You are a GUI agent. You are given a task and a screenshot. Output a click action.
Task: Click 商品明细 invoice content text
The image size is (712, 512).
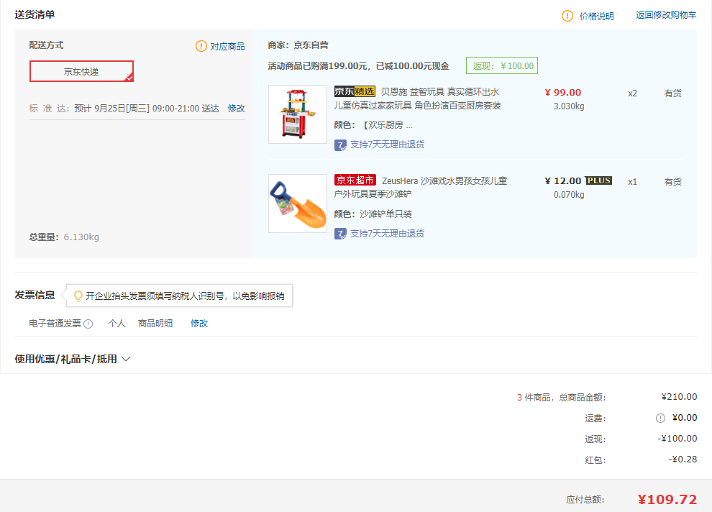click(155, 323)
